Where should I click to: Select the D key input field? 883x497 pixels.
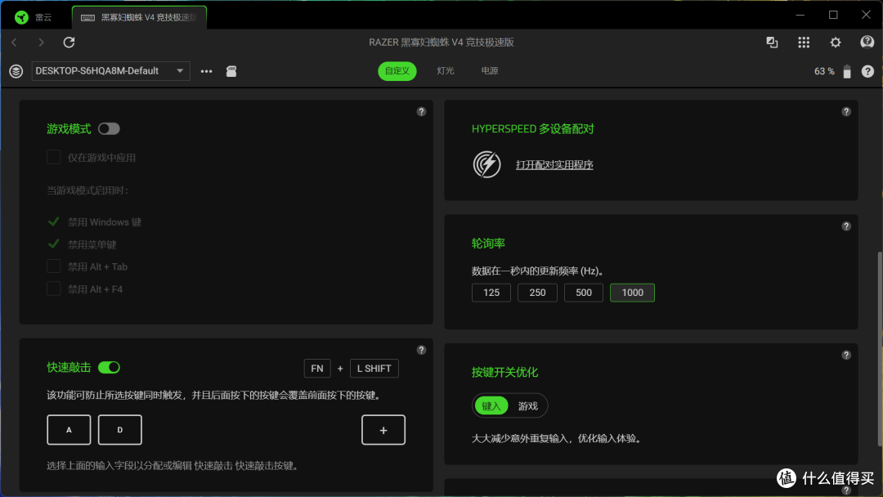pos(120,430)
